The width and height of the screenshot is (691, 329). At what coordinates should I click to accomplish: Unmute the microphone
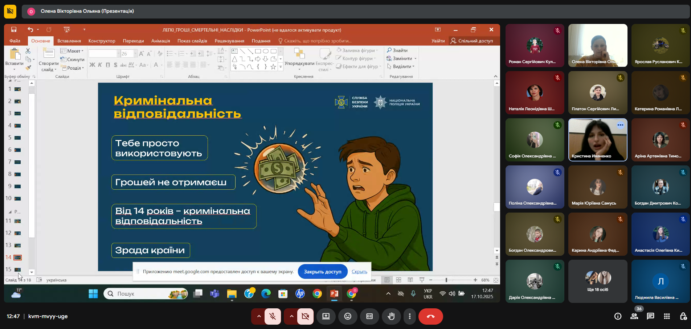(x=273, y=316)
